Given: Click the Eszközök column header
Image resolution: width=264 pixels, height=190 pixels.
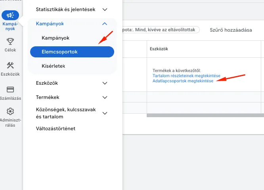Looking at the screenshot, I should point(159,49).
